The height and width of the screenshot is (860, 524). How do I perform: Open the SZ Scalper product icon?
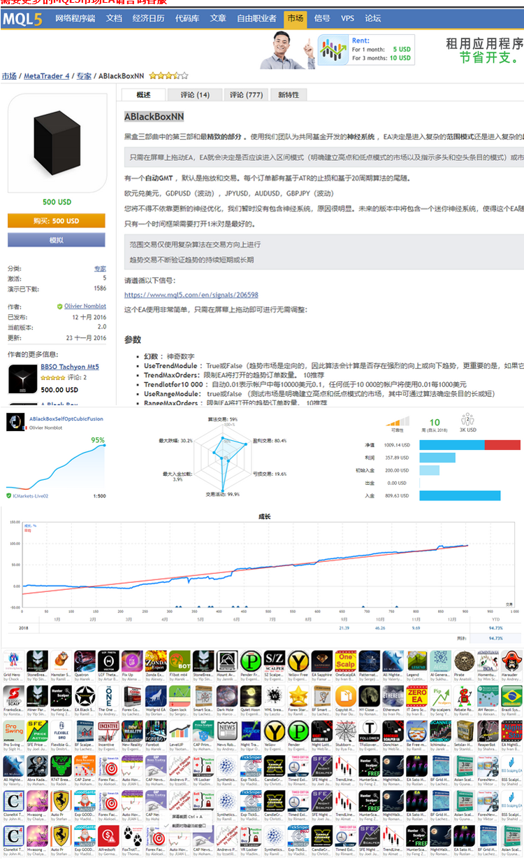275,661
